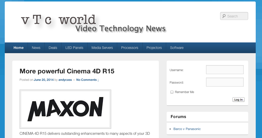Image resolution: width=262 pixels, height=138 pixels.
Task: Click the June 20, 2014 date link
Action: [x=44, y=80]
